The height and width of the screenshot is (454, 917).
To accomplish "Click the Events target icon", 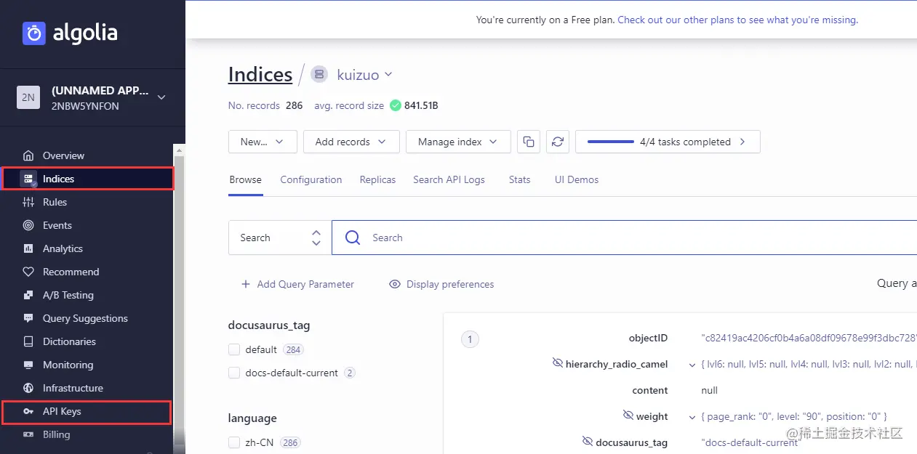I will (28, 225).
